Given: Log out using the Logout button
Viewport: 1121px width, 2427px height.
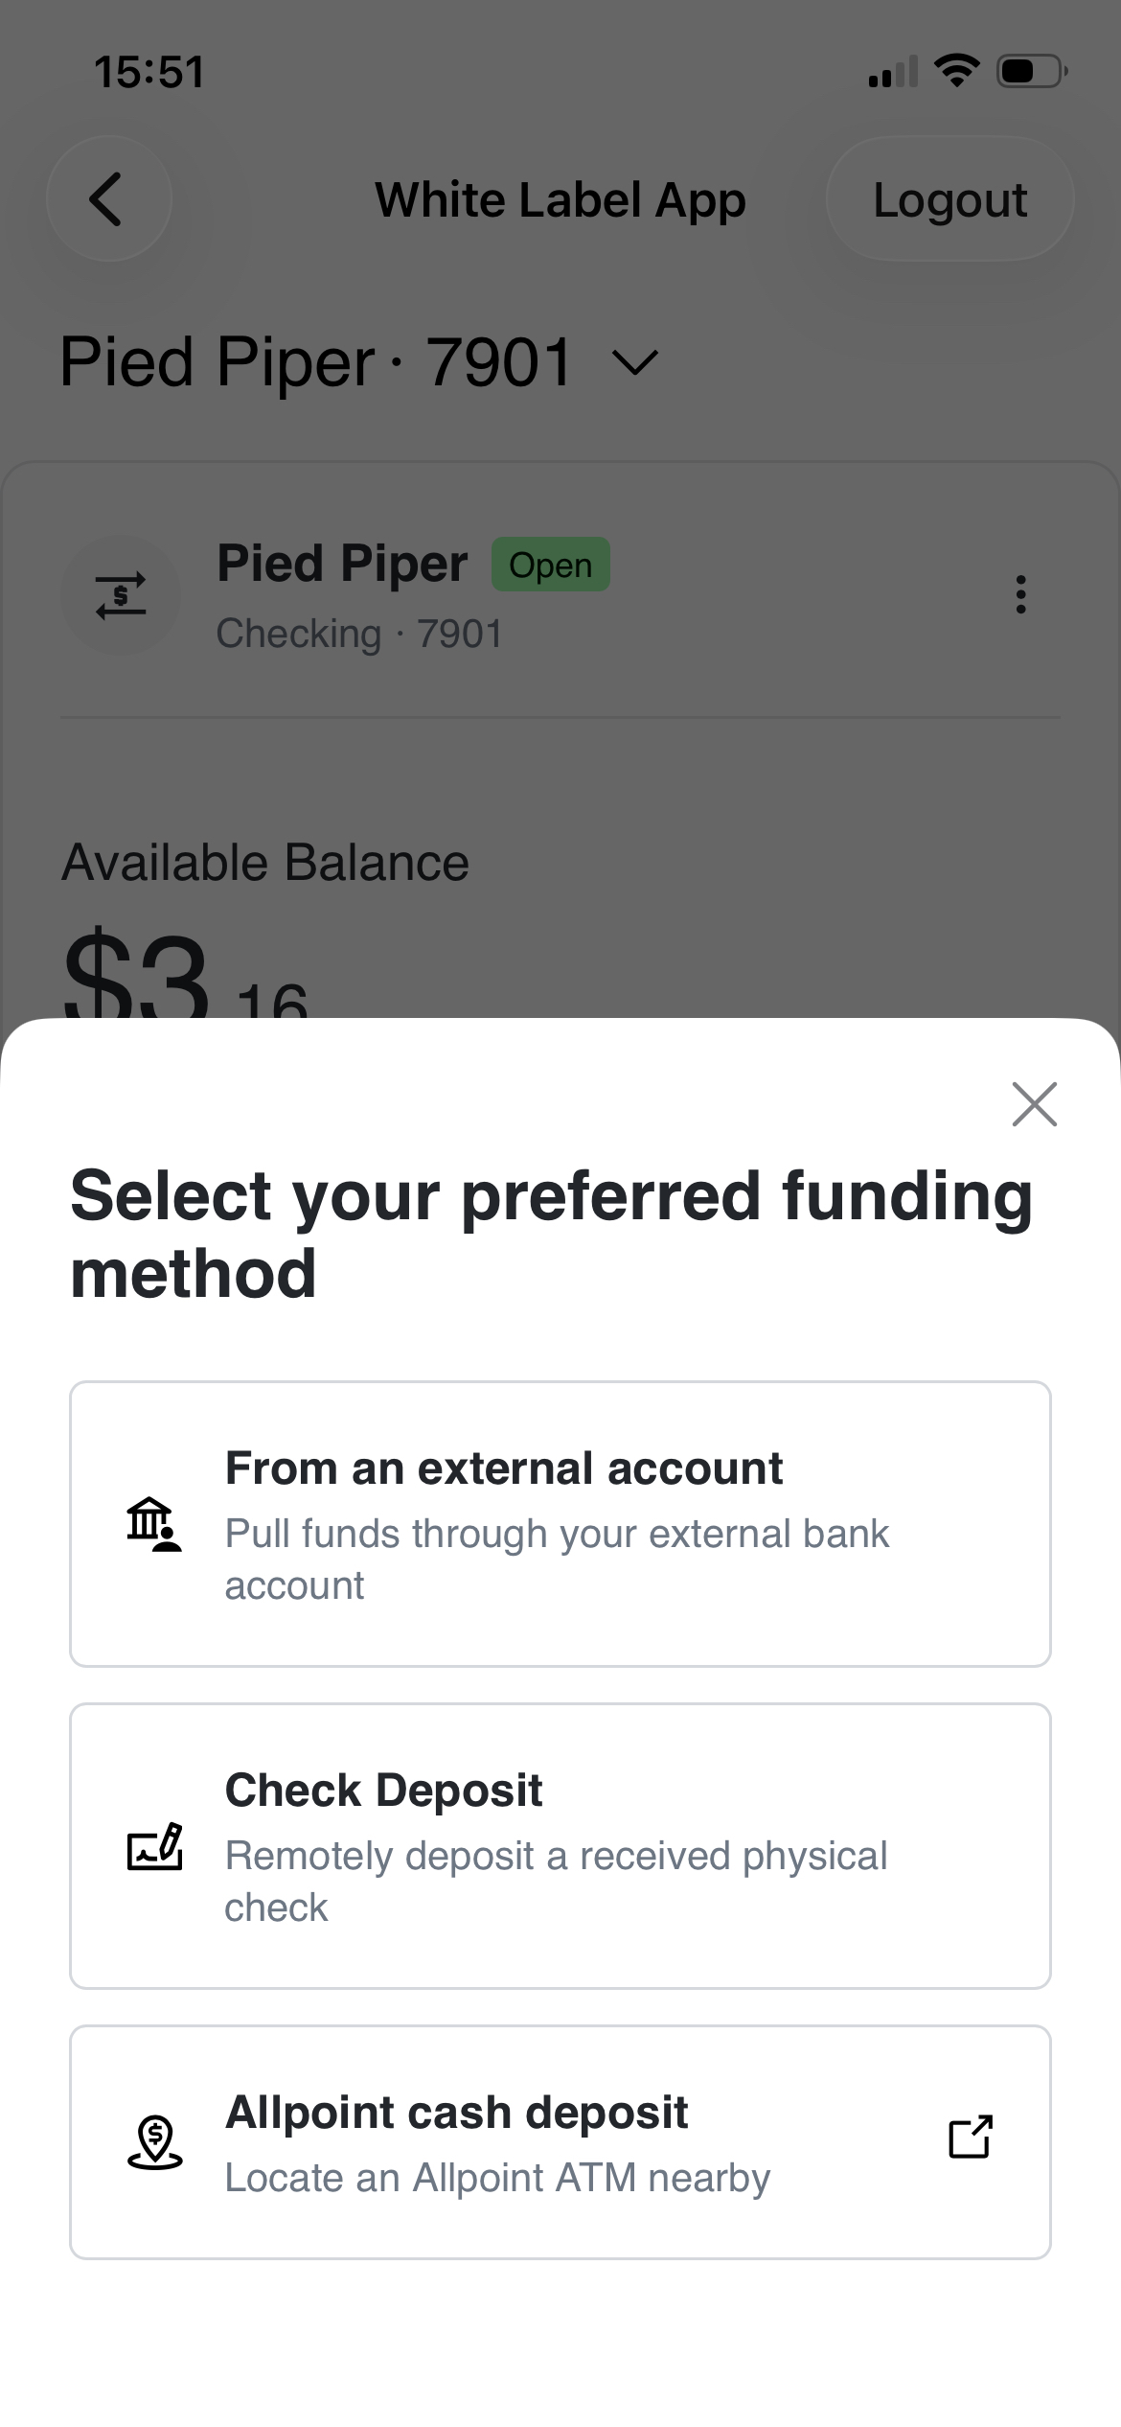Looking at the screenshot, I should tap(949, 199).
